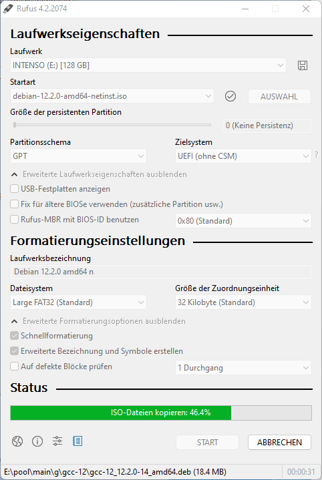Open the settings sliders icon

[57, 441]
